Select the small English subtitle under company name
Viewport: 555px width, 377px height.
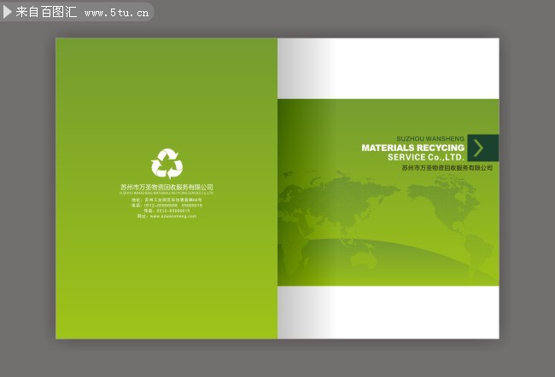pos(166,194)
